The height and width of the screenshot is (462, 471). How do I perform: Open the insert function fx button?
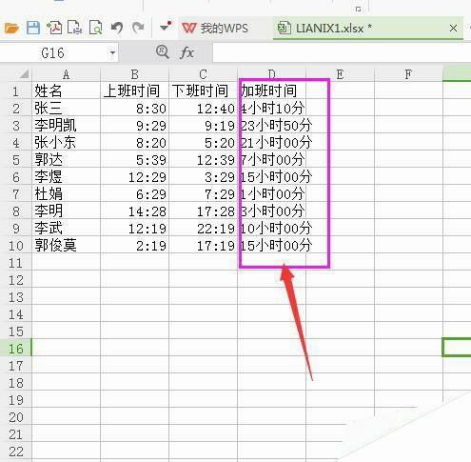[186, 52]
